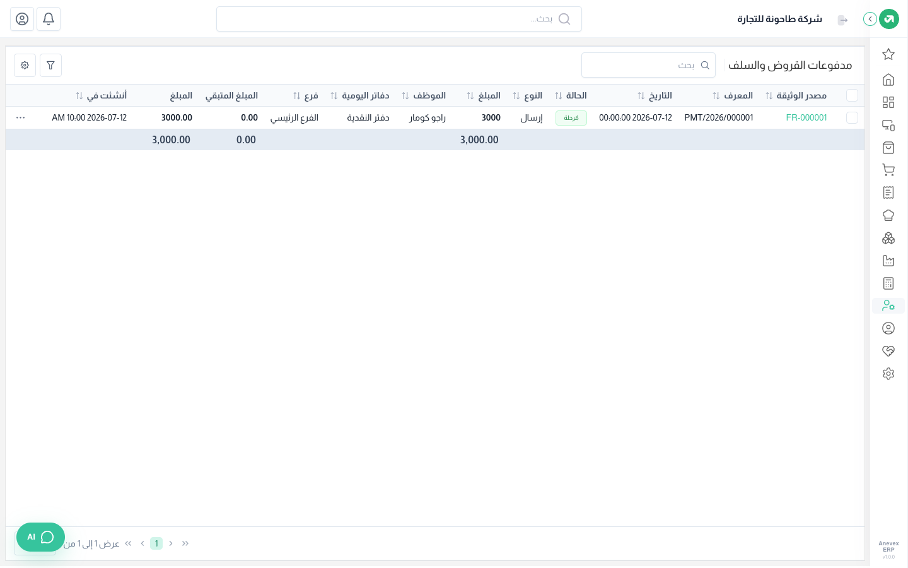Open the green AI chat button
The width and height of the screenshot is (908, 568).
pyautogui.click(x=40, y=537)
